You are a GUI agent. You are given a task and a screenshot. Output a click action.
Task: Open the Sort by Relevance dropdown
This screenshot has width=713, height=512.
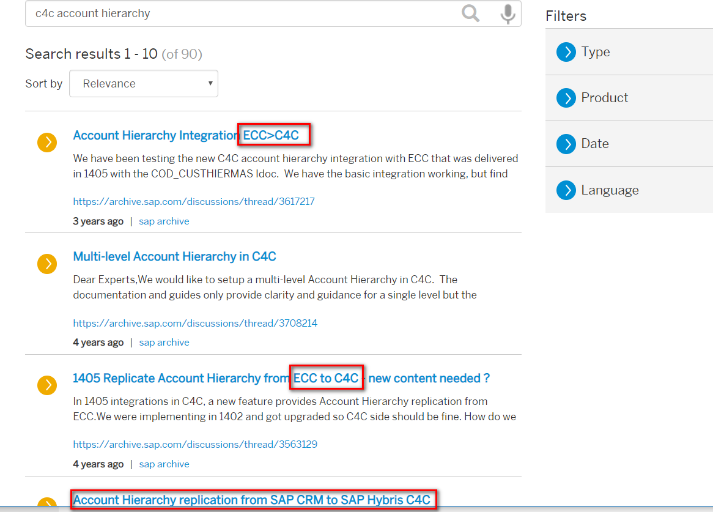tap(144, 84)
